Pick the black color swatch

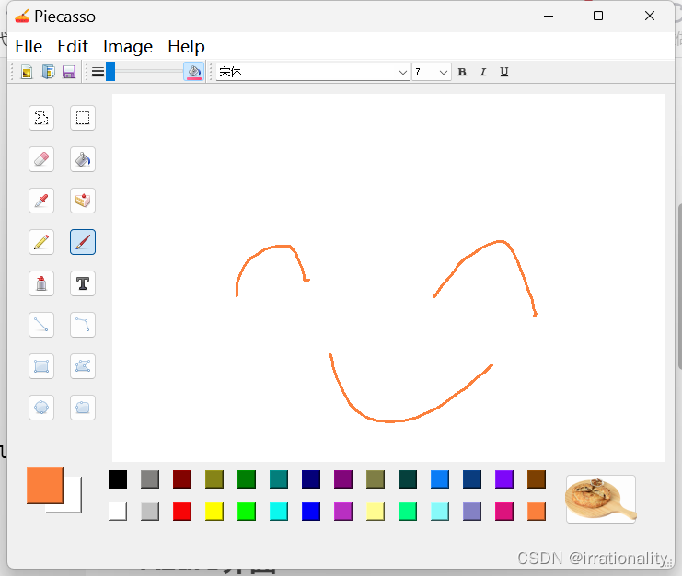point(118,479)
